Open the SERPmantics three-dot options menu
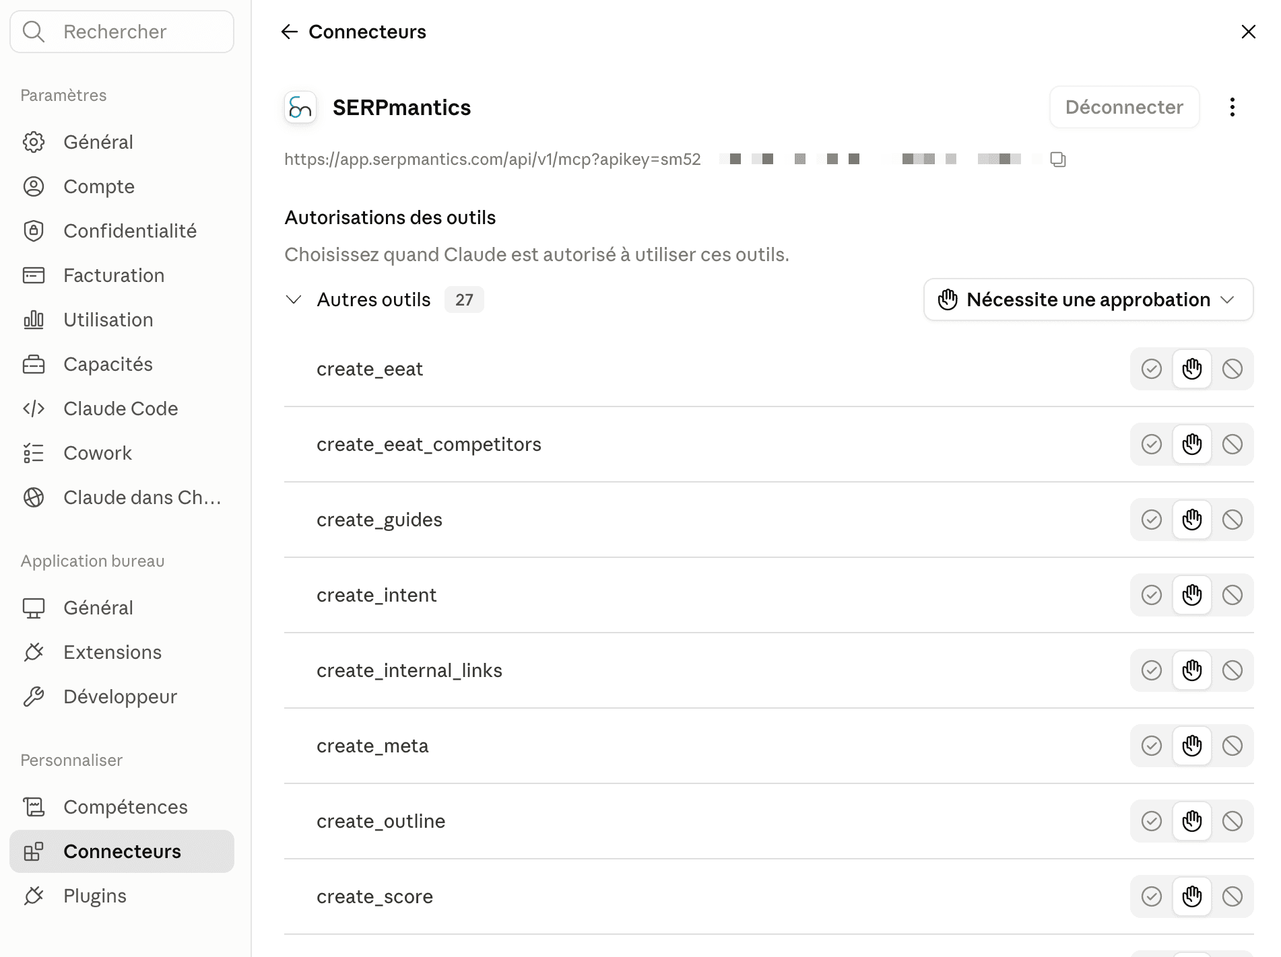Screen dimensions: 1281x957 [x=1232, y=107]
